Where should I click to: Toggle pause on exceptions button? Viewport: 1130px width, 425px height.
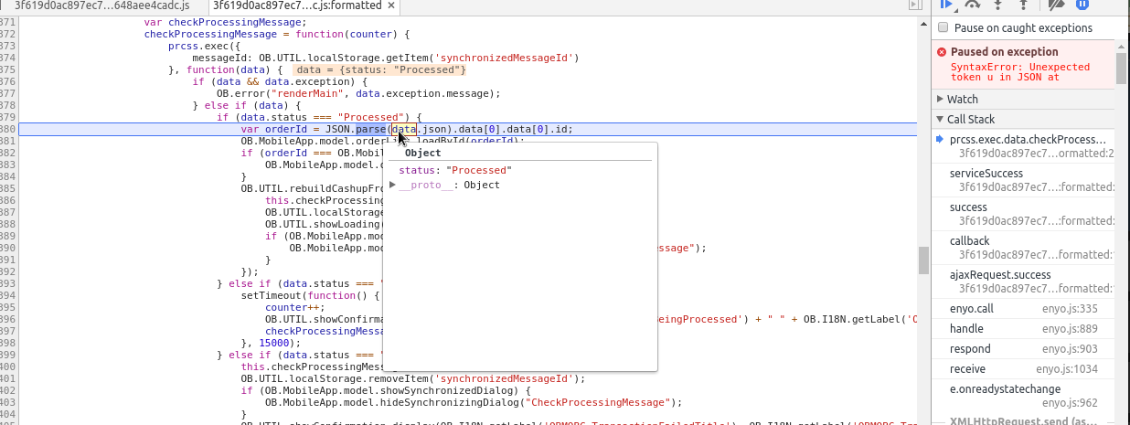pos(1082,5)
